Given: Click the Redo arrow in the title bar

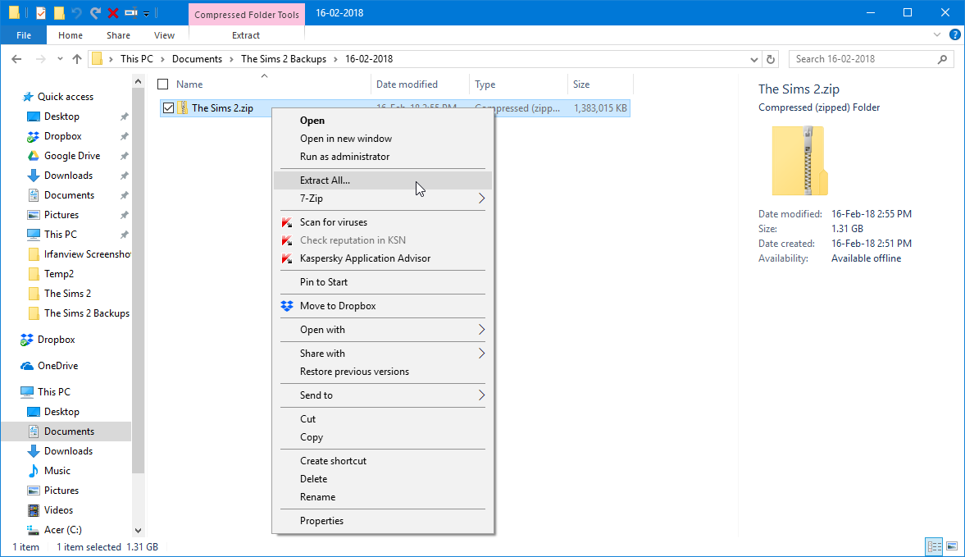Looking at the screenshot, I should 95,12.
